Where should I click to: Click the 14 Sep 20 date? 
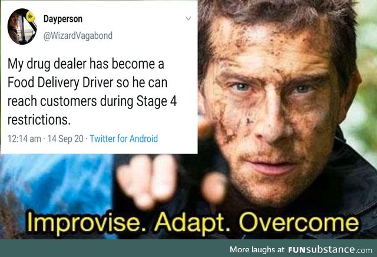[x=65, y=139]
